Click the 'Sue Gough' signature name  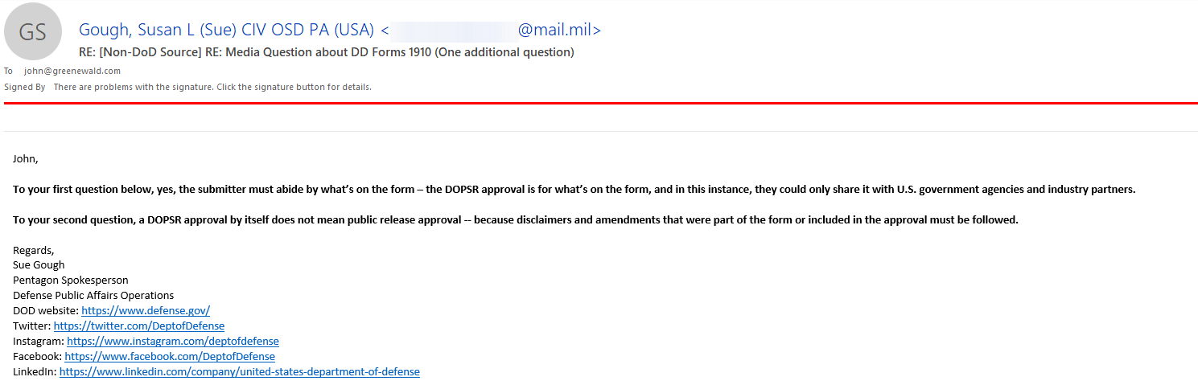[39, 264]
